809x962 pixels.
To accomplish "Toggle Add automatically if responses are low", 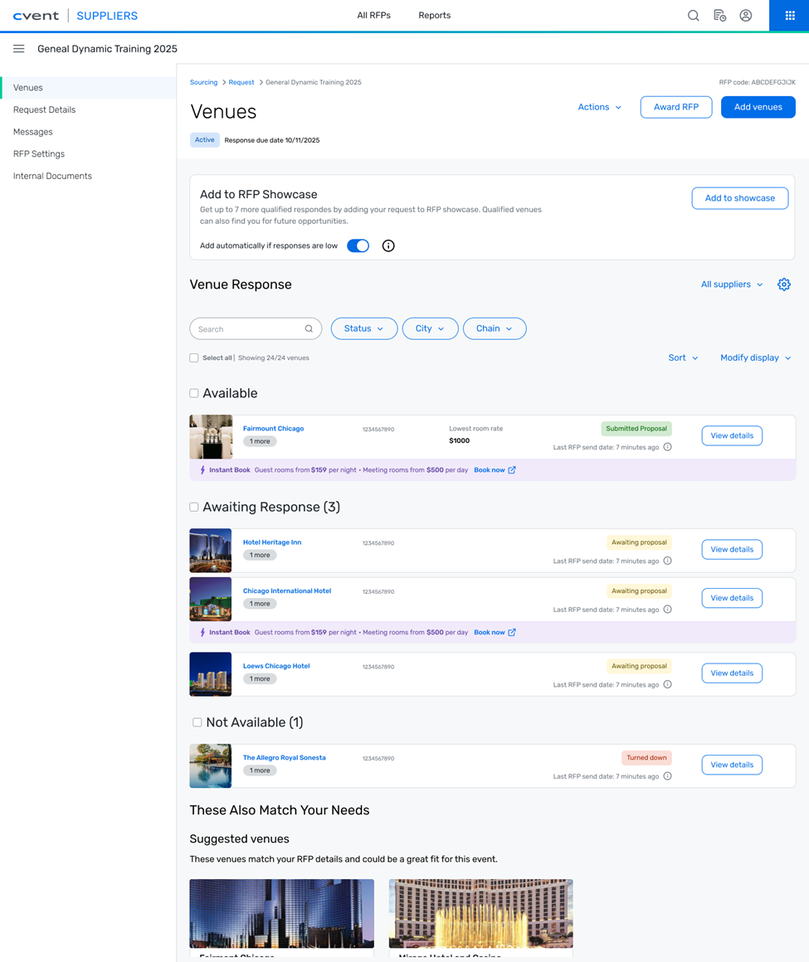I will pos(358,245).
